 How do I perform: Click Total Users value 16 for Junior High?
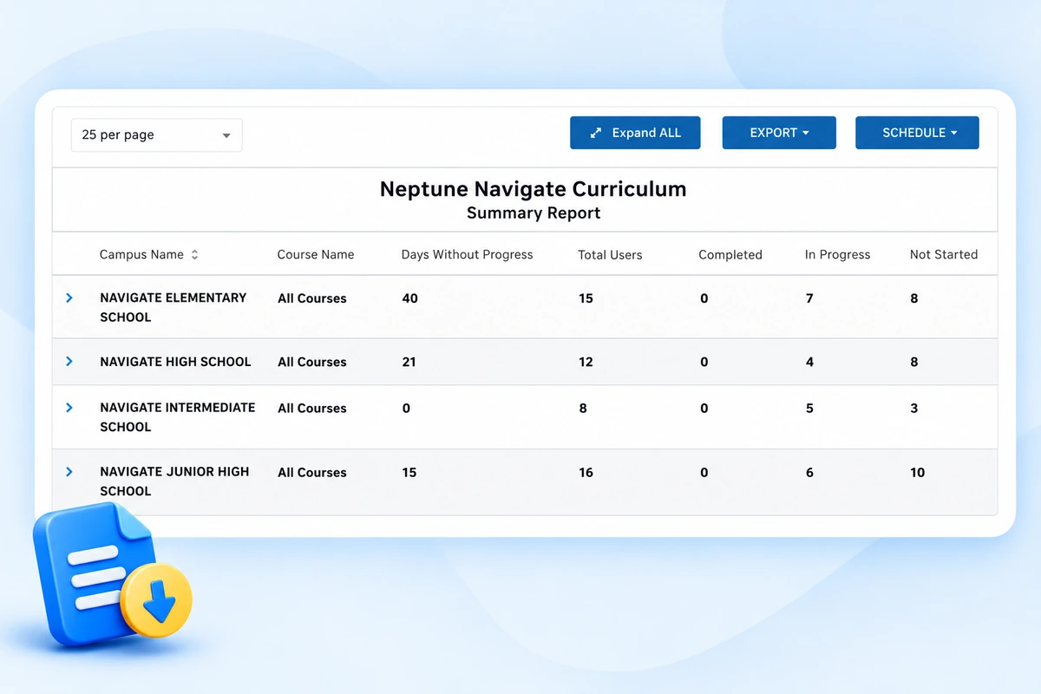pyautogui.click(x=586, y=473)
